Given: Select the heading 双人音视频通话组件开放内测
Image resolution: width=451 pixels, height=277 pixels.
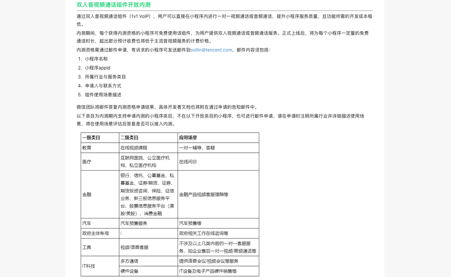Looking at the screenshot, I should click(x=114, y=5).
